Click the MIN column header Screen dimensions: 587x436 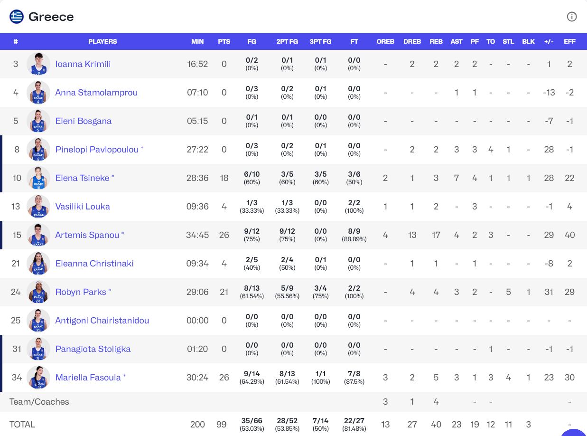point(197,41)
